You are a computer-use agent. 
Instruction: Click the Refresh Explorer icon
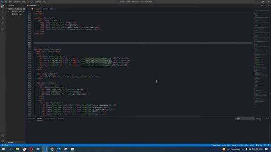(21, 9)
